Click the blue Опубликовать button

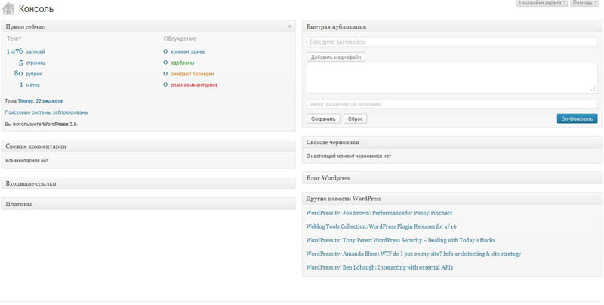[577, 119]
